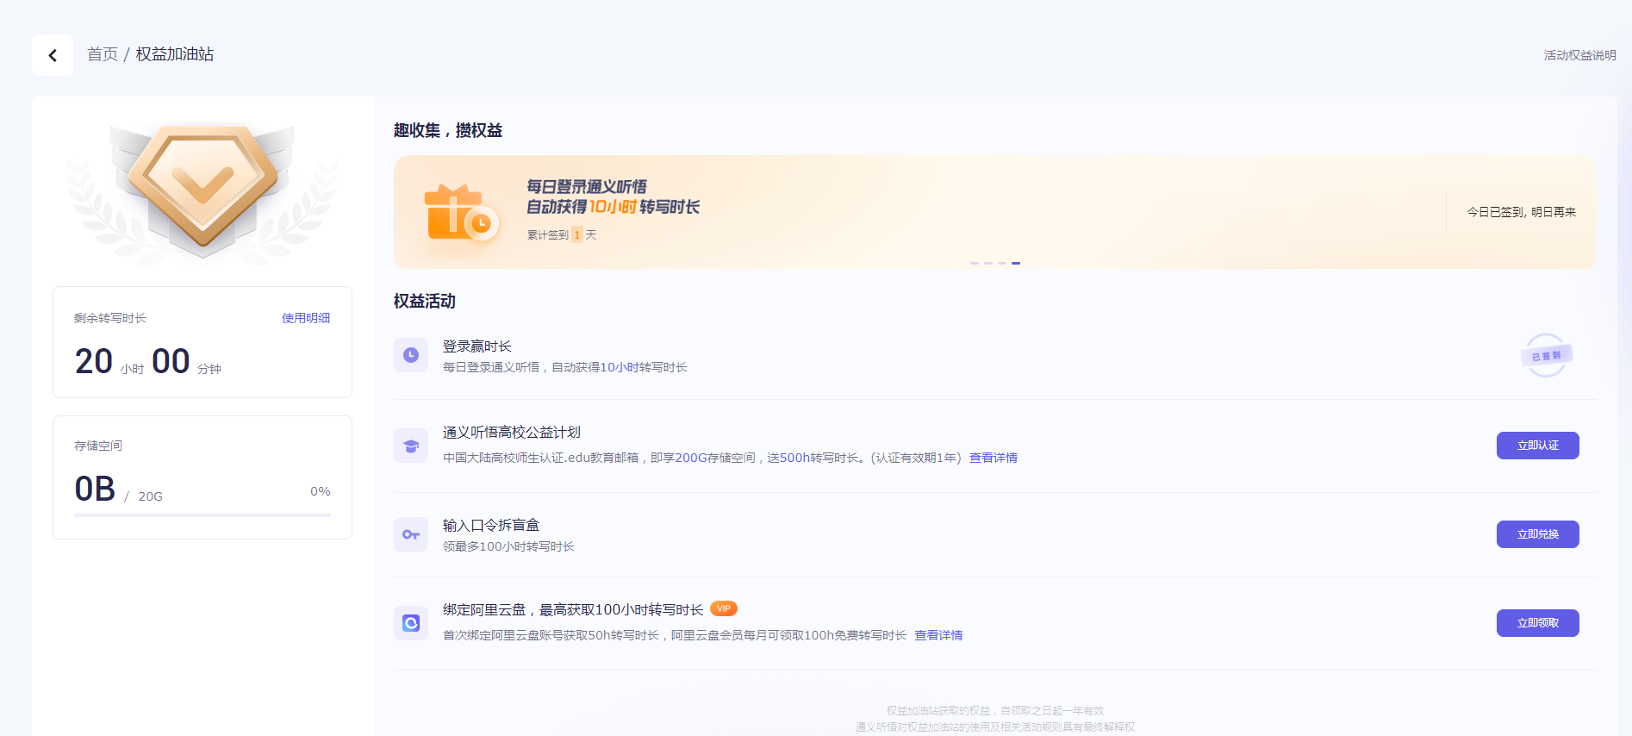
Task: Click the gift box icon in the banner
Action: point(461,213)
